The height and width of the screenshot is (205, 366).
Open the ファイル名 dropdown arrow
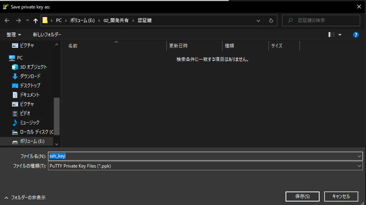tap(359, 156)
